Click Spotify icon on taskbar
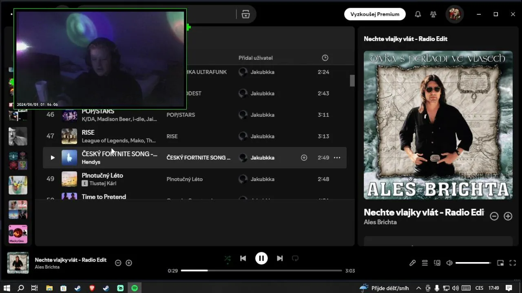The image size is (522, 293). 135,288
